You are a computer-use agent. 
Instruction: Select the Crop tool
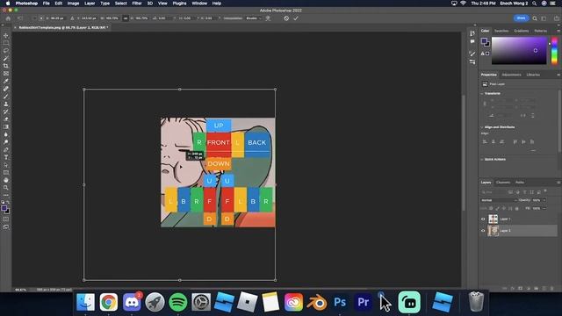6,66
